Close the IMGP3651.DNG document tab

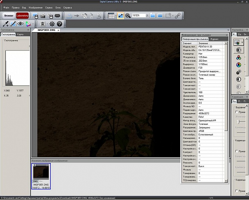coord(59,30)
